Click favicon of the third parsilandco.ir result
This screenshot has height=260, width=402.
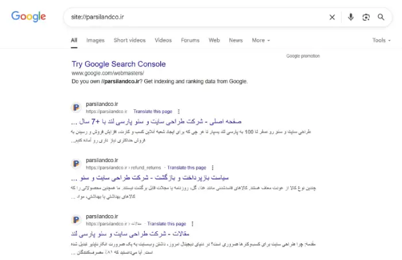coord(76,220)
